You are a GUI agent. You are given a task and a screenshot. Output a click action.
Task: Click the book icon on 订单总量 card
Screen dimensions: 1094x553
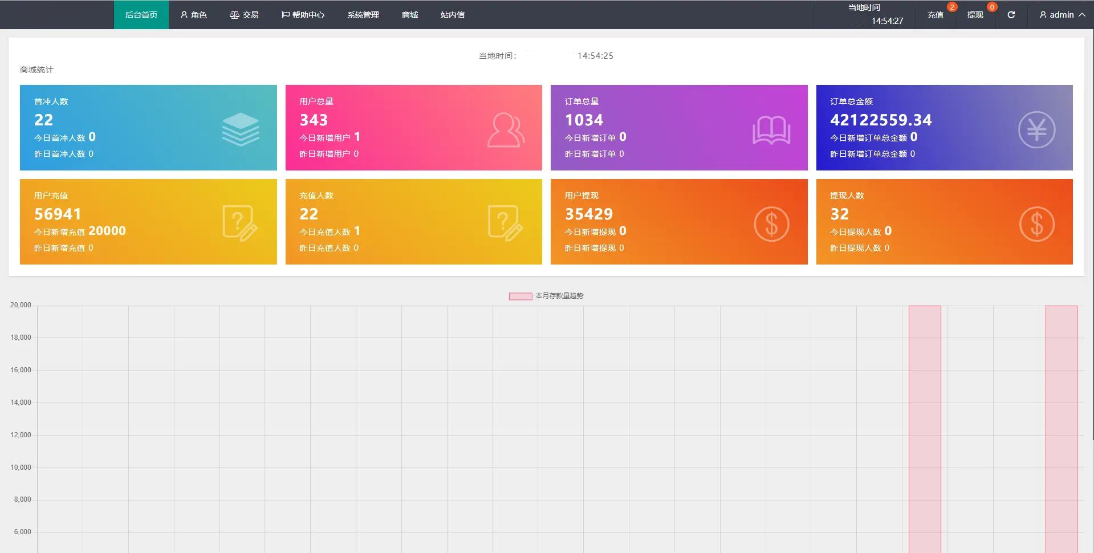tap(771, 130)
